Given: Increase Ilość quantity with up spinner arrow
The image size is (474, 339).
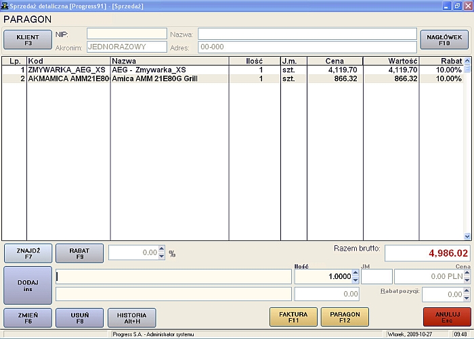Looking at the screenshot, I should (x=355, y=273).
